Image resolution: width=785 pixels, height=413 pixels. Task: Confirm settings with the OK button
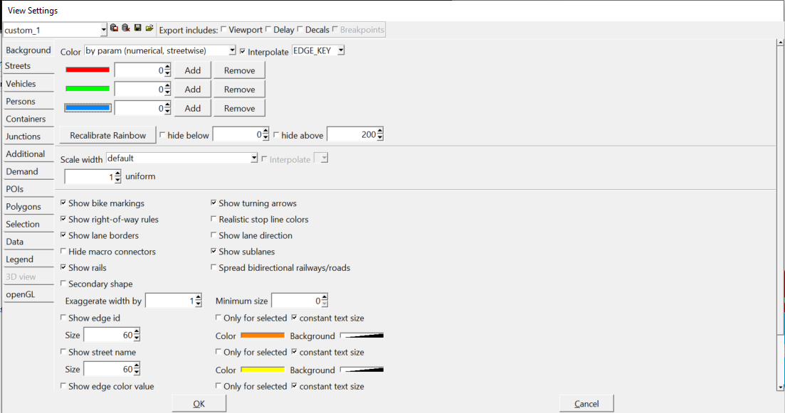pyautogui.click(x=199, y=404)
